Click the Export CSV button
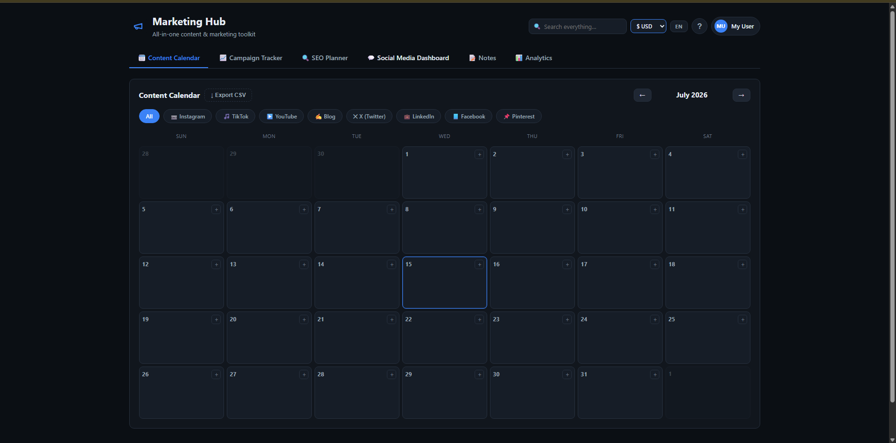This screenshot has width=896, height=443. point(228,95)
